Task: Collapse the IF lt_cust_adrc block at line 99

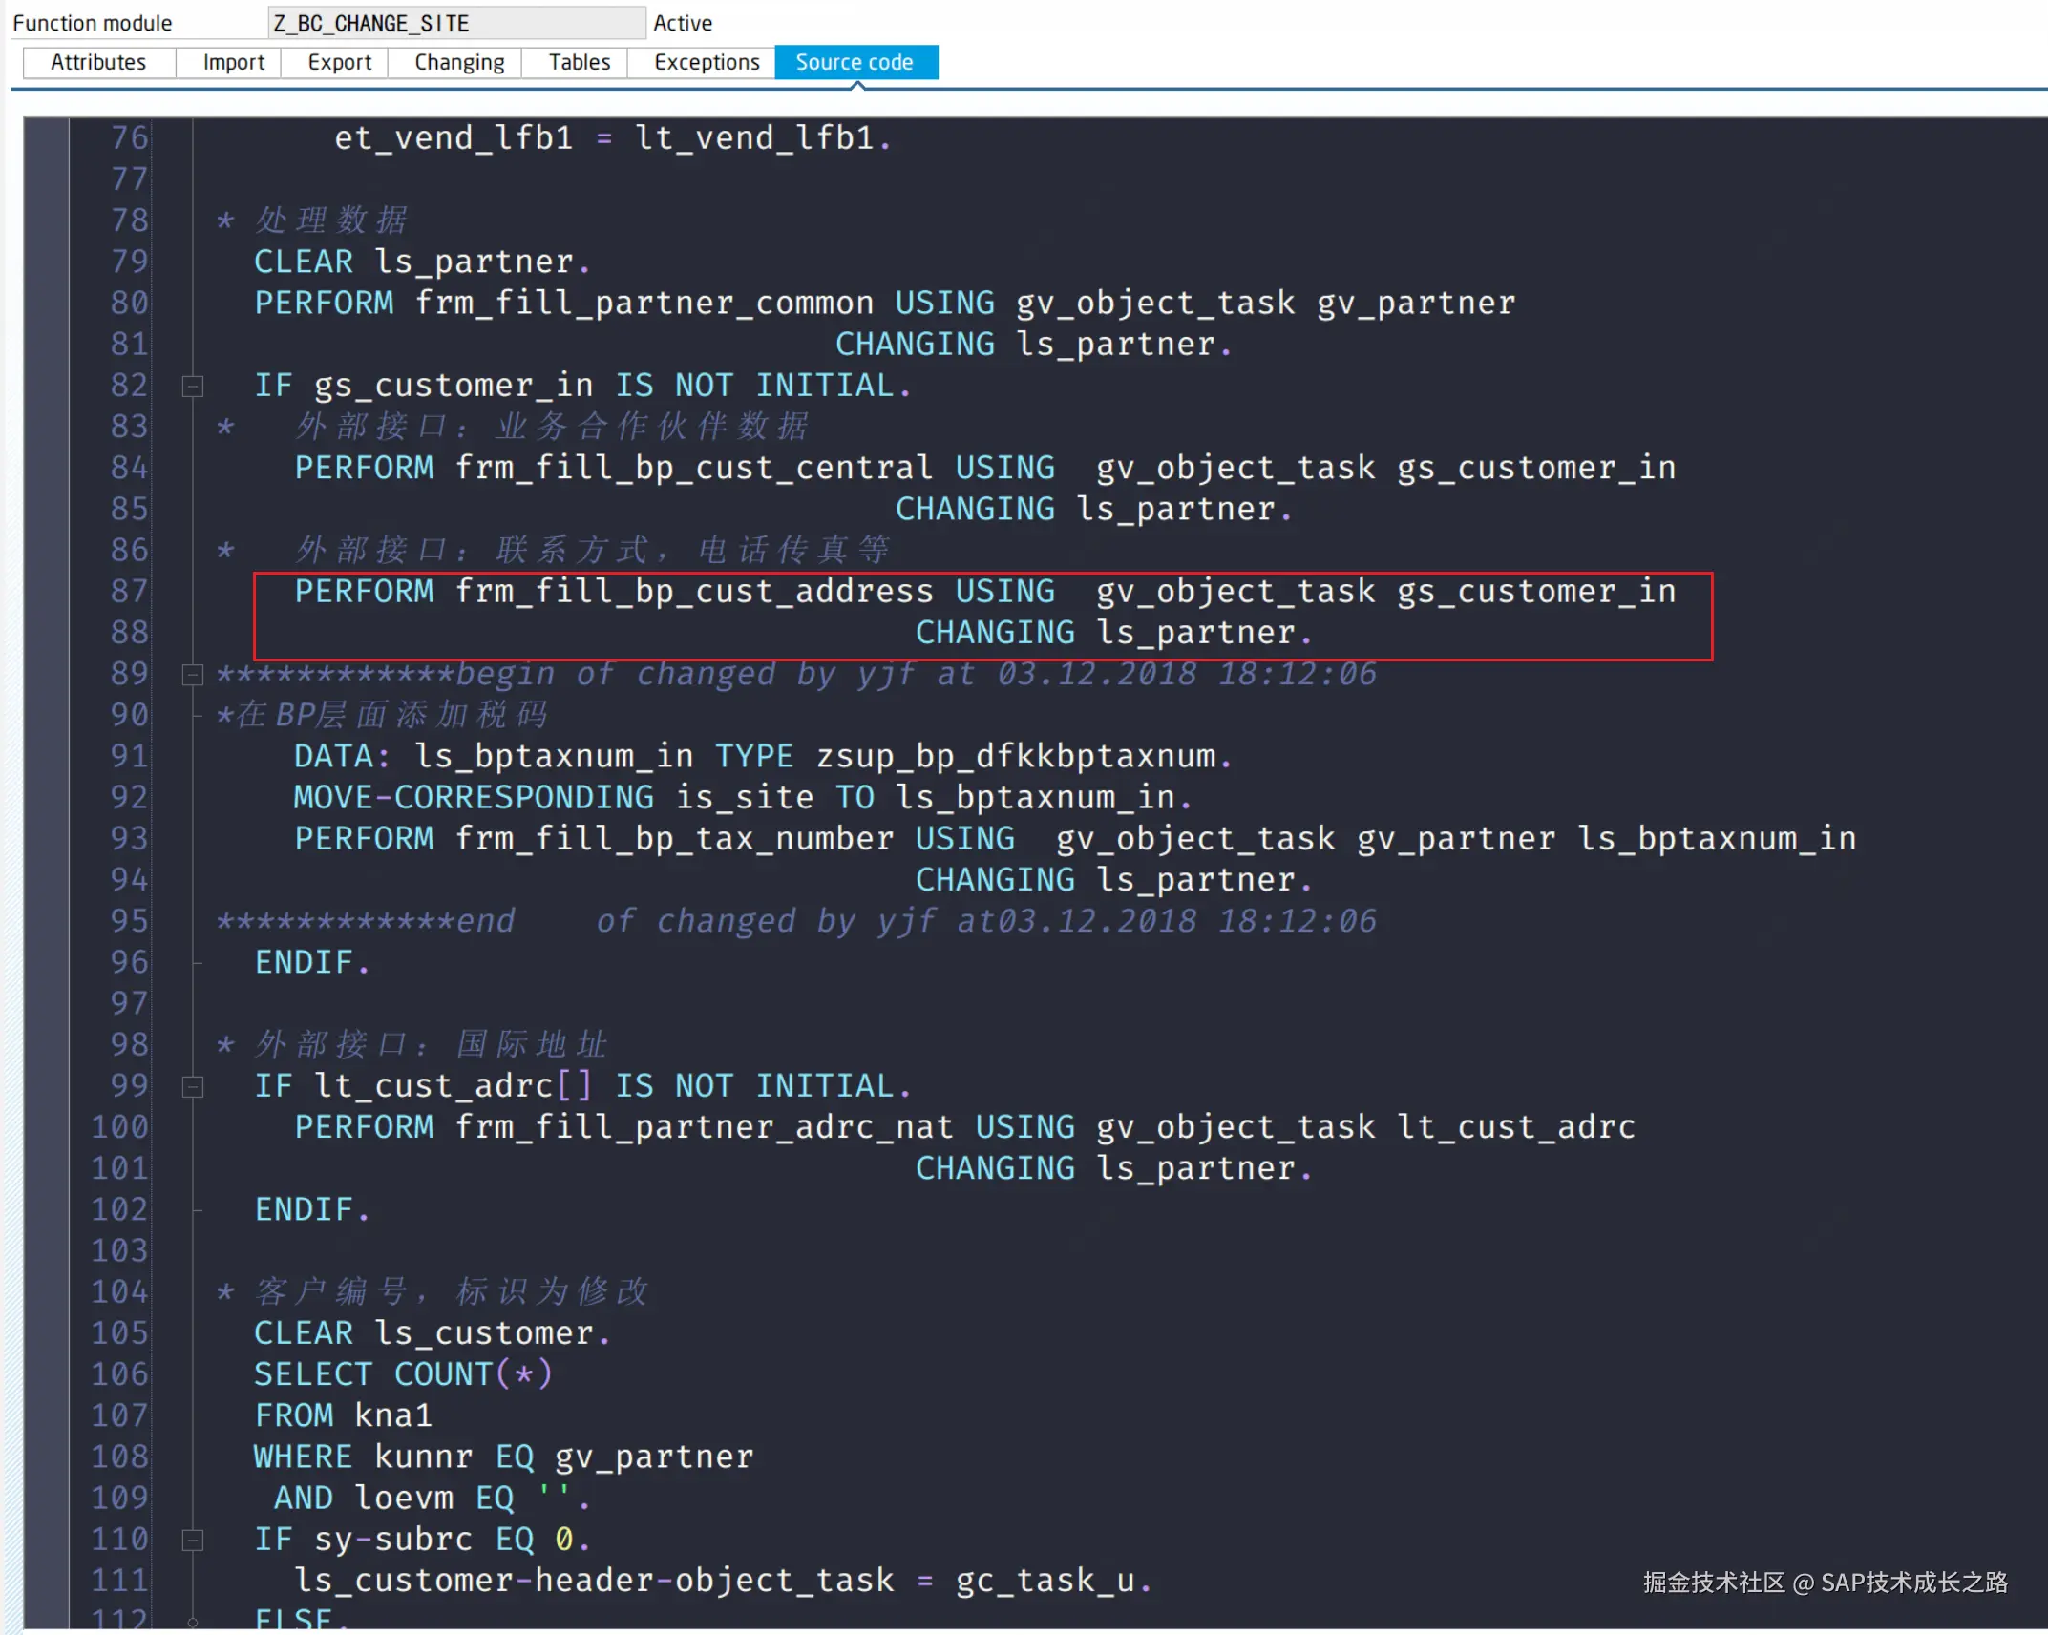Action: click(193, 1086)
